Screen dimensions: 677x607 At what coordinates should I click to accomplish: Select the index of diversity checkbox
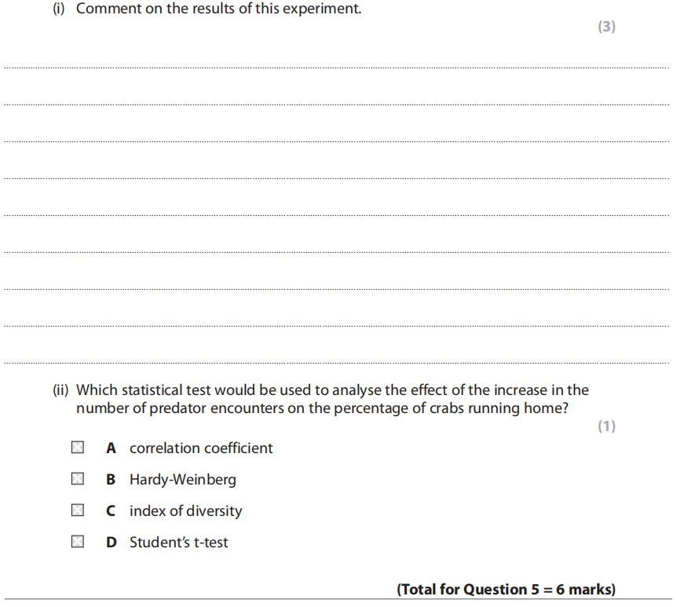pyautogui.click(x=78, y=510)
